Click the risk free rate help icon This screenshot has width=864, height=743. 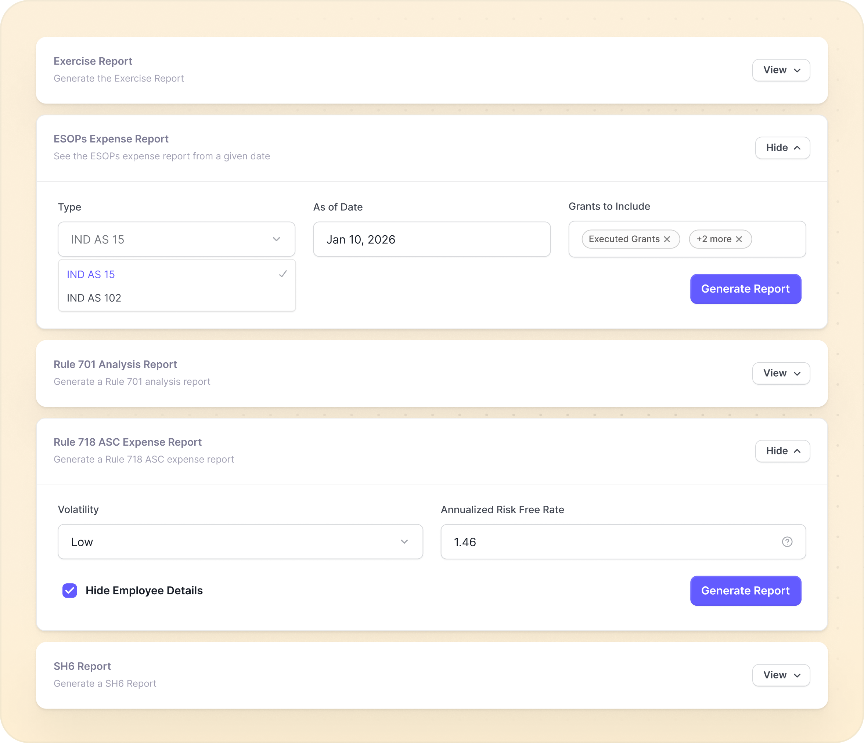[787, 542]
